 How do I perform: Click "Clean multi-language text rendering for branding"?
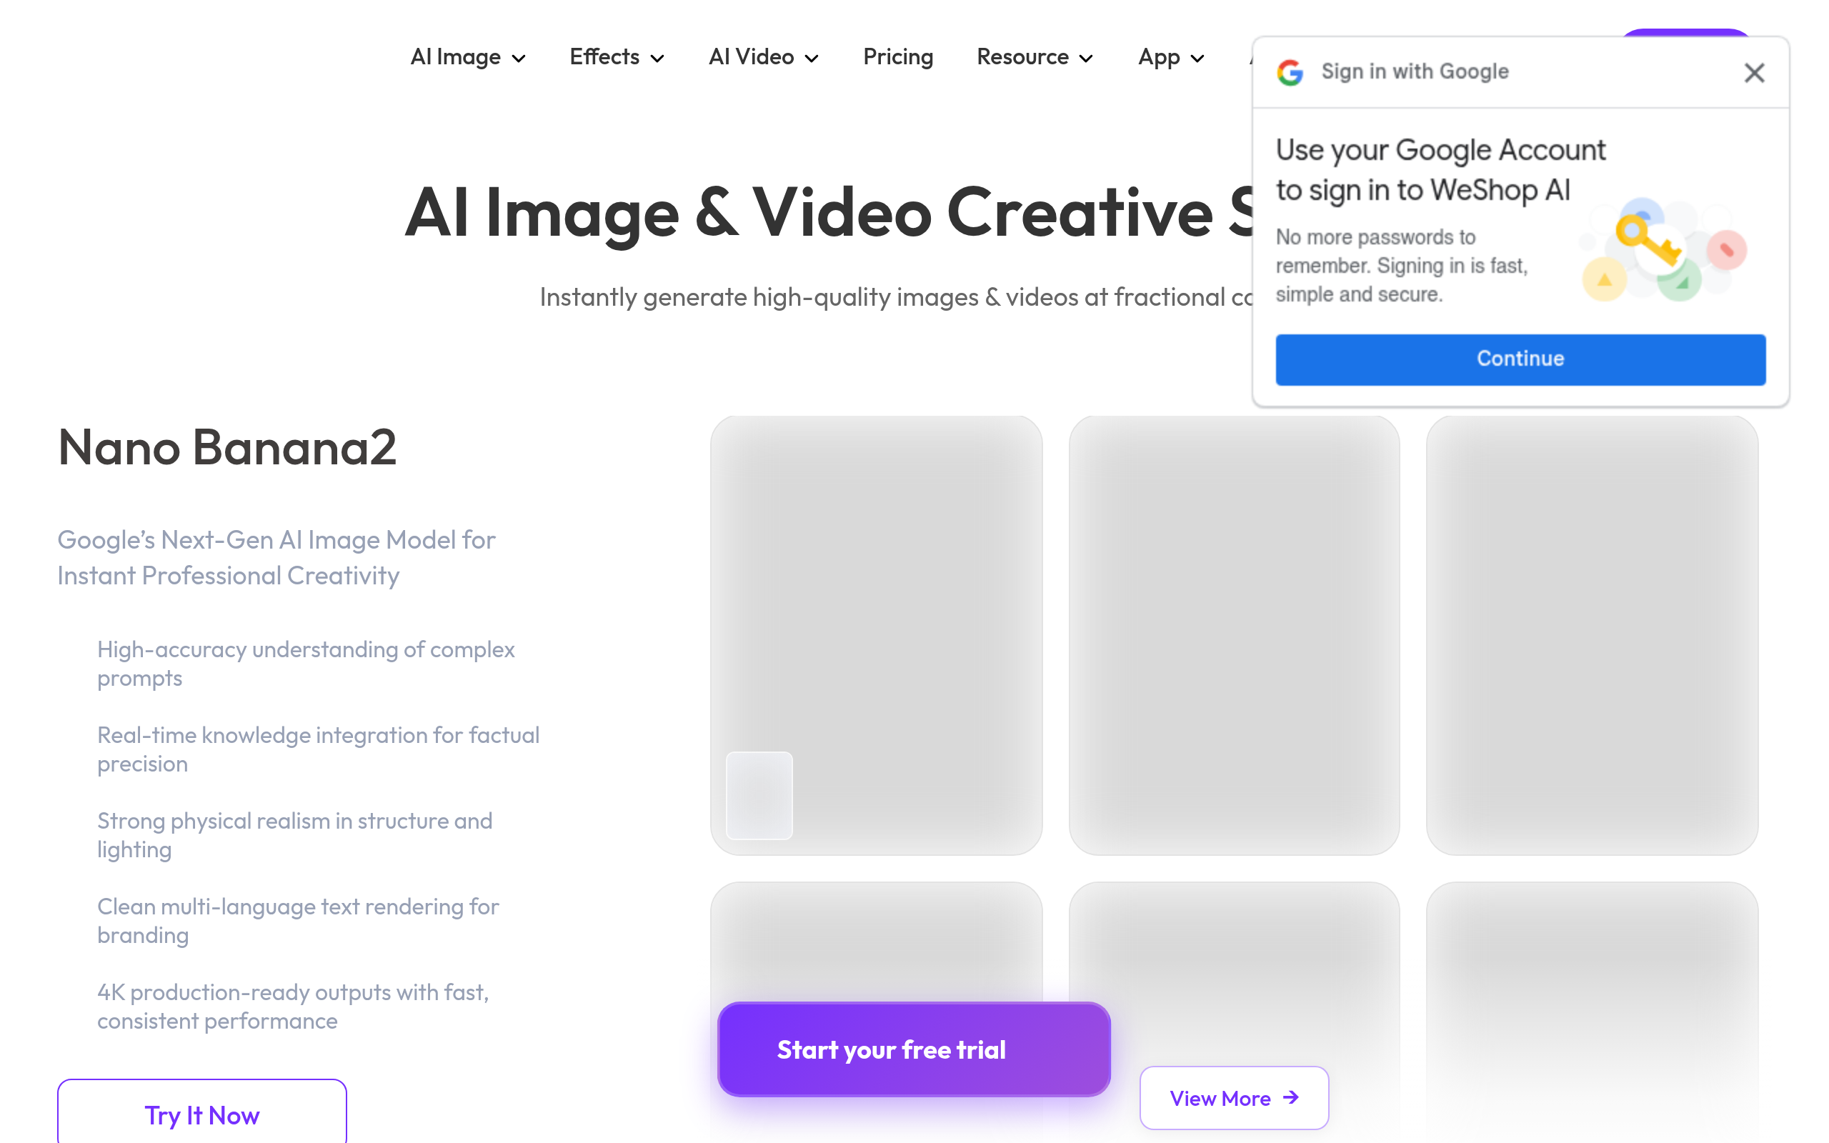(298, 921)
